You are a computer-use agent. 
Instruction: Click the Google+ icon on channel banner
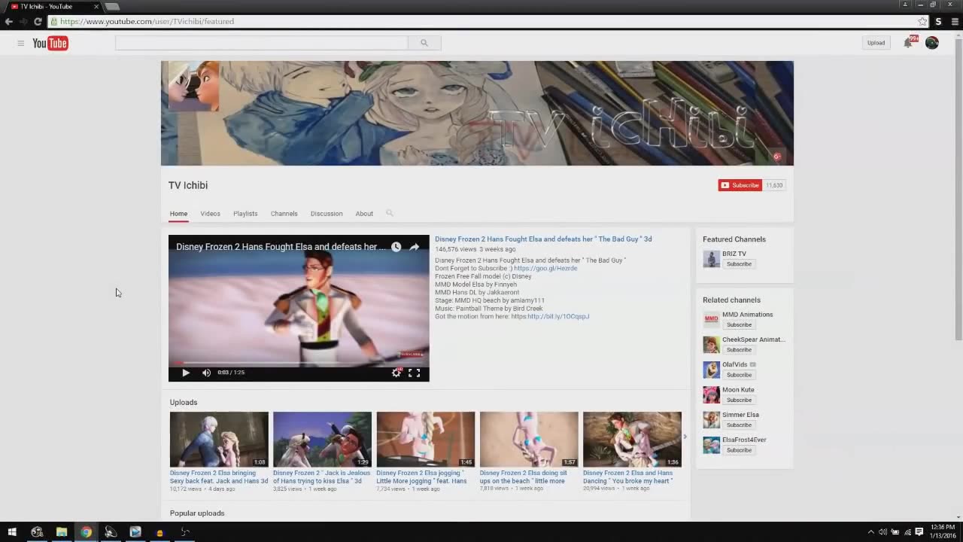[777, 157]
